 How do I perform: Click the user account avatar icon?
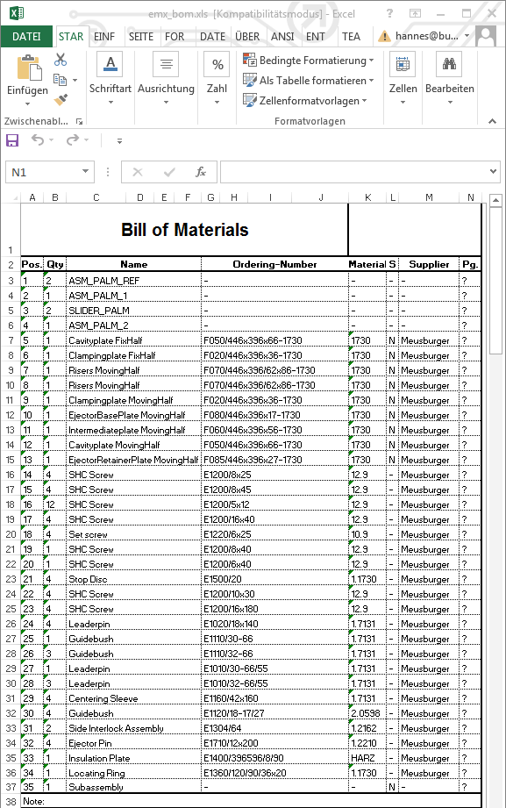486,36
